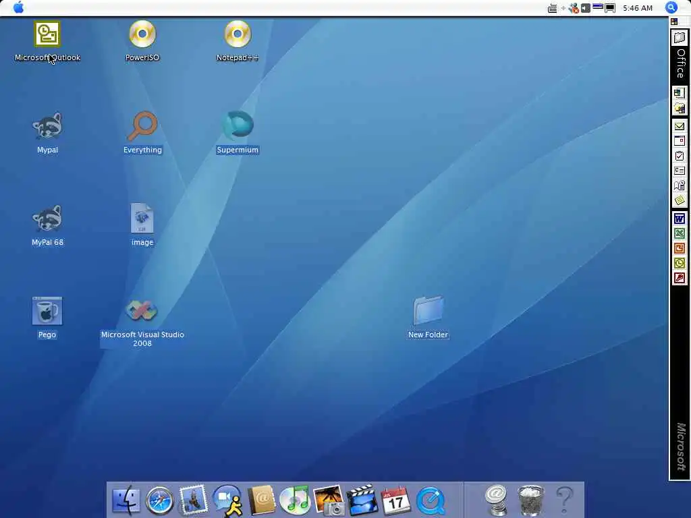This screenshot has height=518, width=691.
Task: Launch iChat from the dock
Action: pos(227,500)
